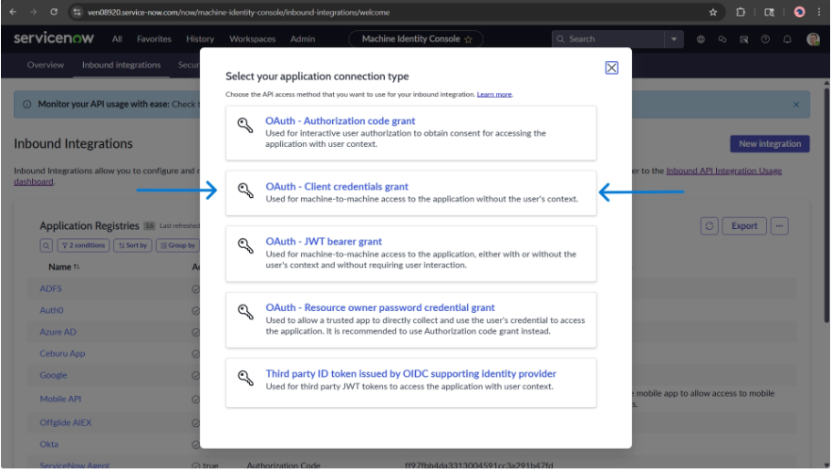Image resolution: width=832 pixels, height=475 pixels.
Task: Click key icon beside Client credentials grant
Action: point(245,190)
